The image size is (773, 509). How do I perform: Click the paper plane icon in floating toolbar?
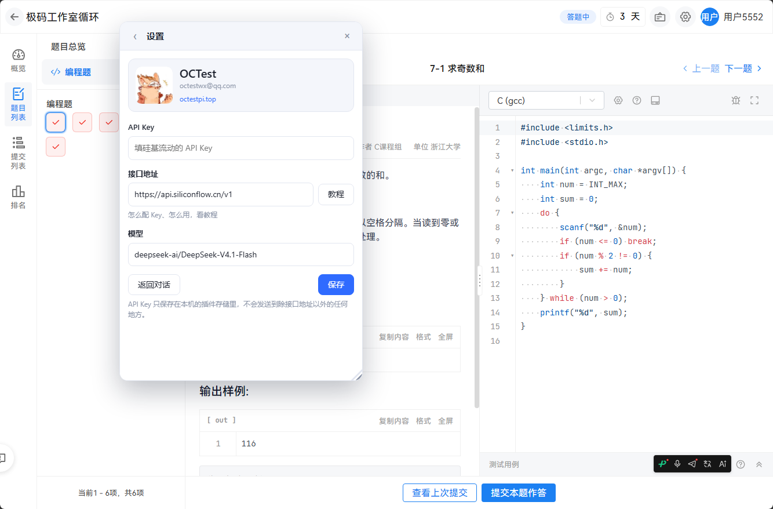pos(692,464)
